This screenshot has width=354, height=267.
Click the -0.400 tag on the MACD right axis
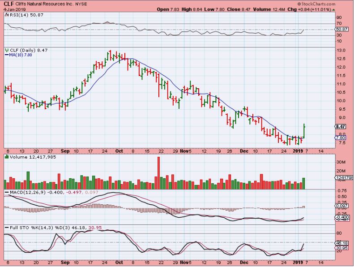pyautogui.click(x=343, y=217)
